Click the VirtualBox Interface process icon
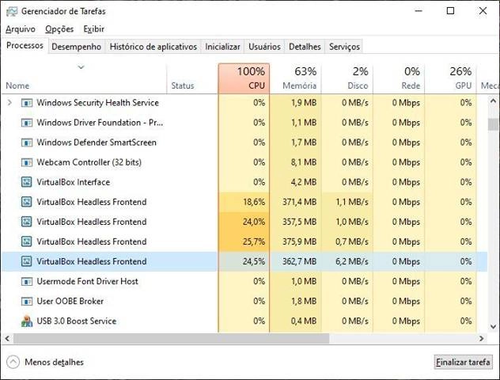The image size is (500, 380). pyautogui.click(x=27, y=182)
